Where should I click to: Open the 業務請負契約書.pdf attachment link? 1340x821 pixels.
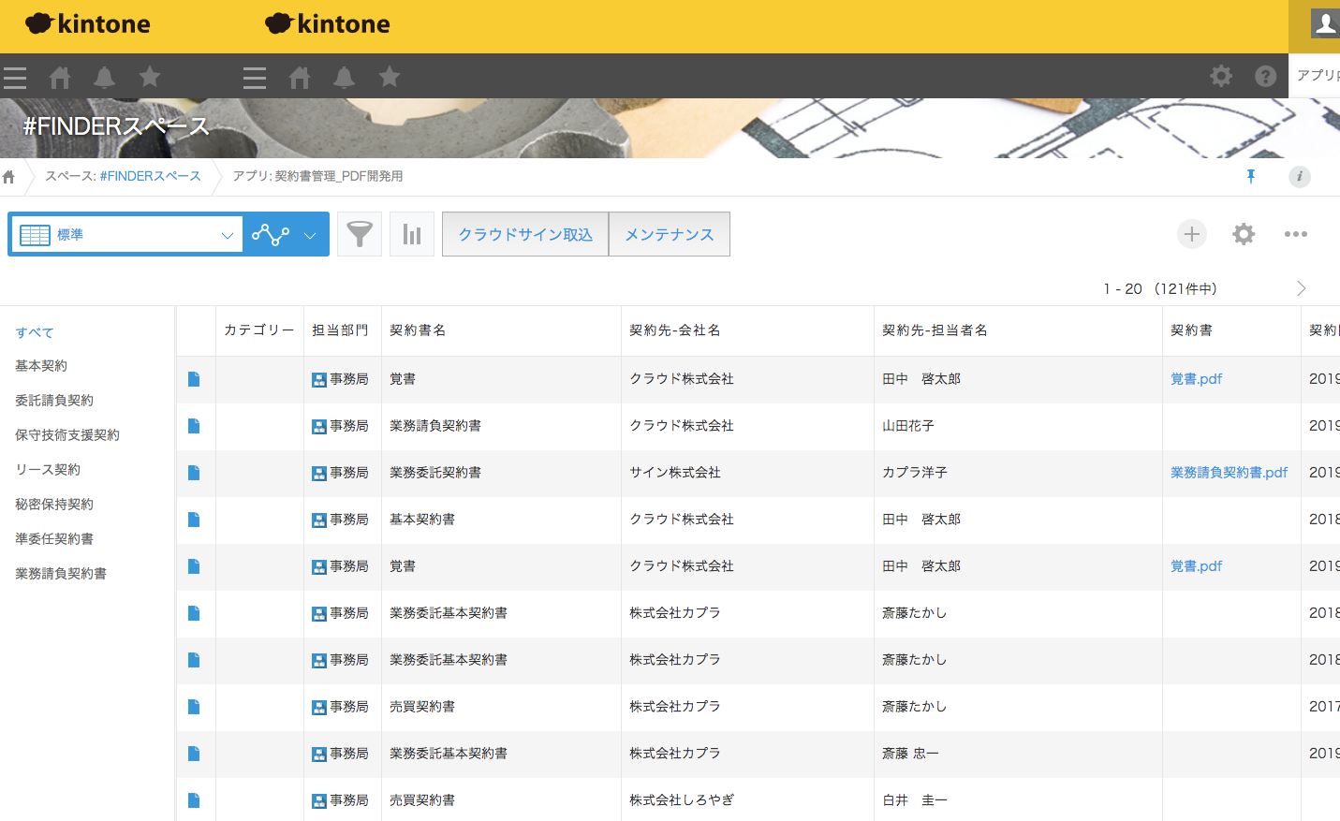[1229, 473]
